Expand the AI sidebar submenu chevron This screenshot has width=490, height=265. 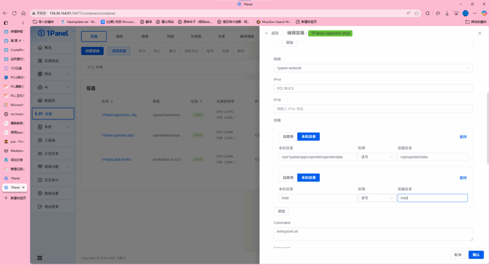pyautogui.click(x=67, y=87)
